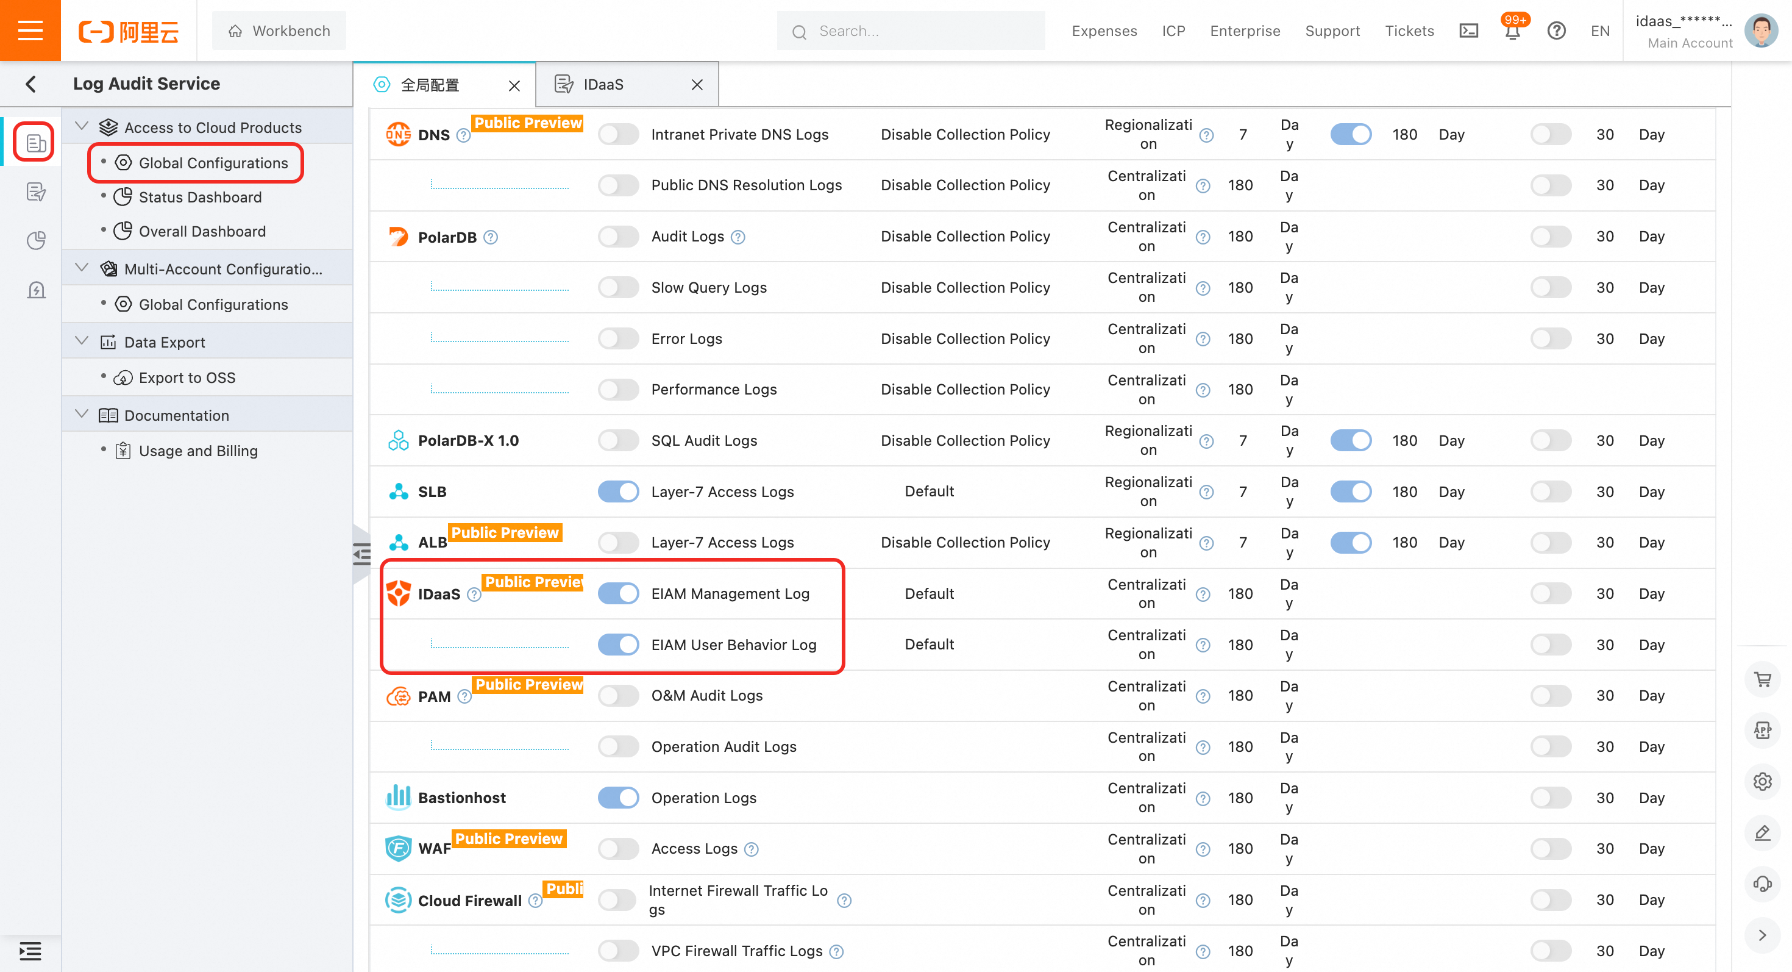Open the shopping cart icon on right rail
Screen dimensions: 1792x972
coord(1762,680)
